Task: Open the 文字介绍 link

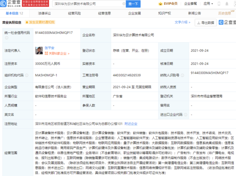Action: (183, 22)
